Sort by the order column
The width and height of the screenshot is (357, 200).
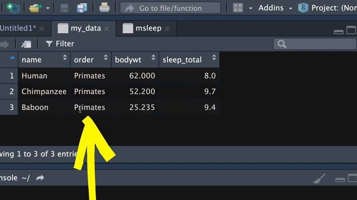pos(91,59)
